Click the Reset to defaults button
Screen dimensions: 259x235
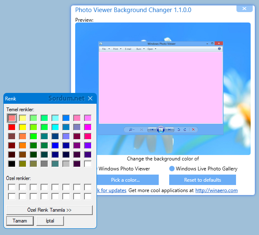coord(203,180)
